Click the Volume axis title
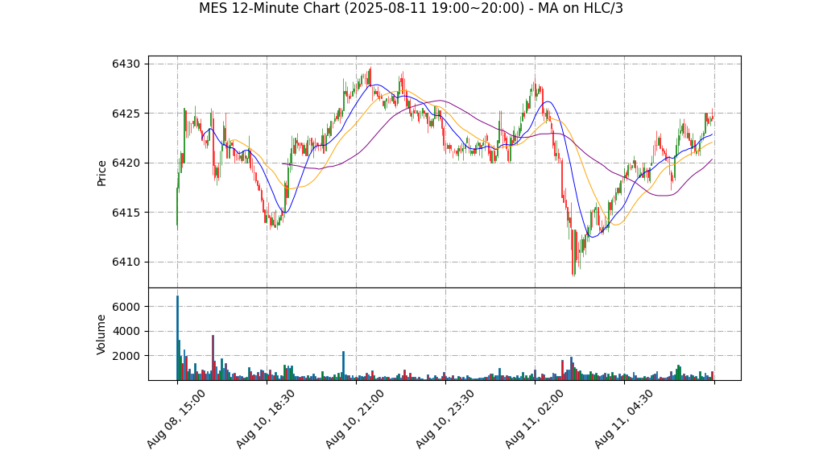 pos(101,334)
